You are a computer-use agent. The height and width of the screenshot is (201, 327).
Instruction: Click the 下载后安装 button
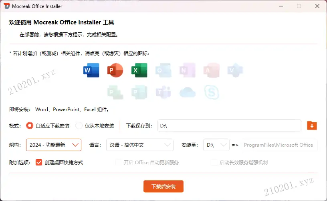click(163, 186)
